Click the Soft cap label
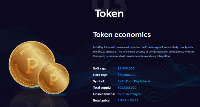The image size is (200, 107). (x=99, y=69)
